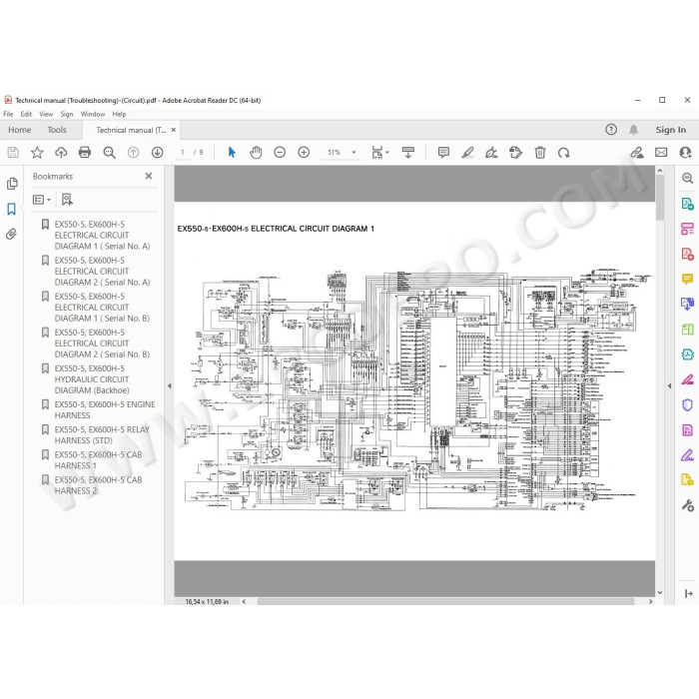Open the fit page options icon
The height and width of the screenshot is (699, 699).
(379, 153)
